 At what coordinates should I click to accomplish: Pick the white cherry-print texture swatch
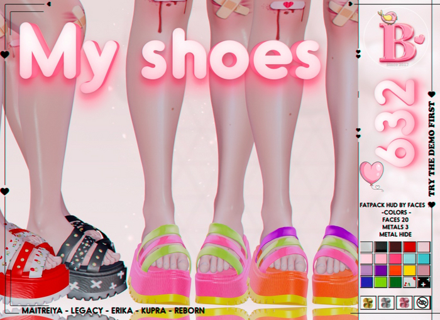(x=409, y=282)
